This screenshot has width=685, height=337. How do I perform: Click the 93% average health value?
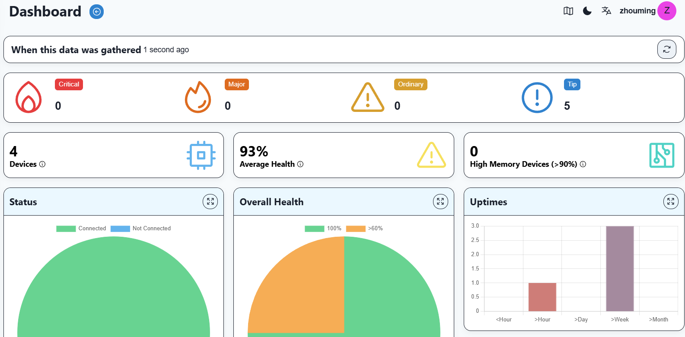click(x=254, y=151)
